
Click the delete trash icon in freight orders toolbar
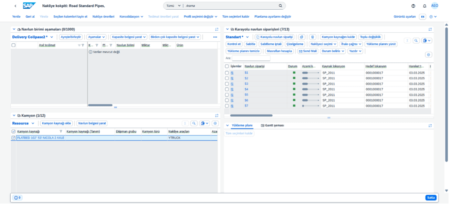click(x=312, y=37)
